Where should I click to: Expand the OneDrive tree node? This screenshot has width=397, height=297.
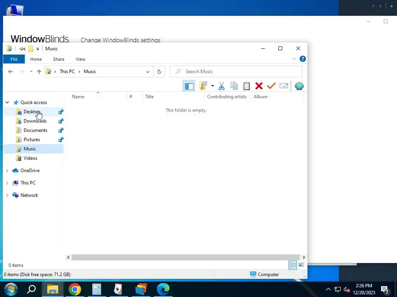(7, 171)
